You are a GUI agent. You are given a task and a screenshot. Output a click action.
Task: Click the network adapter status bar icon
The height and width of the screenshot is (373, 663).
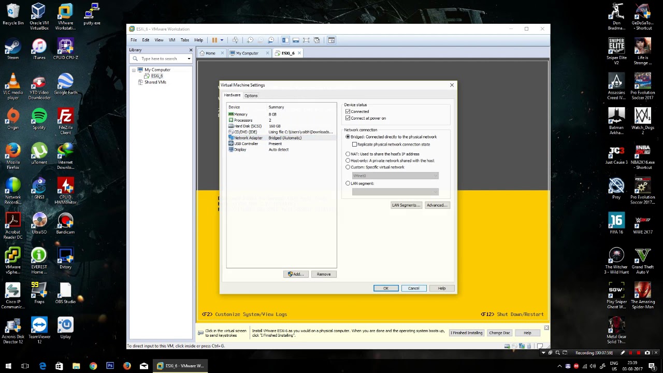click(522, 346)
